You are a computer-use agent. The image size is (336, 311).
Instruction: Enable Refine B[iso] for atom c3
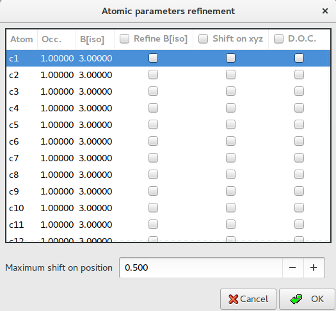153,92
